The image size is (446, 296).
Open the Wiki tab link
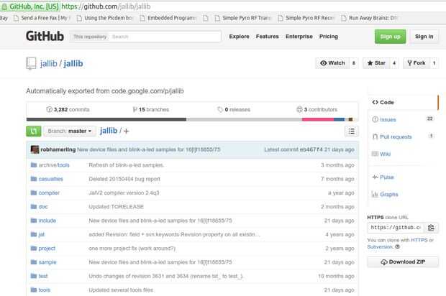pyautogui.click(x=385, y=154)
